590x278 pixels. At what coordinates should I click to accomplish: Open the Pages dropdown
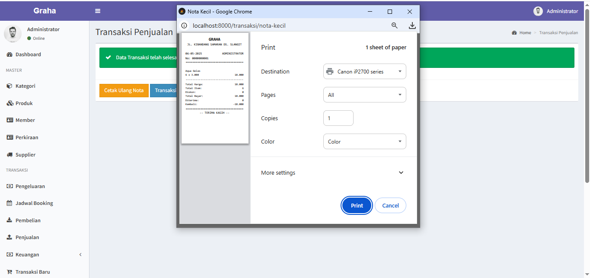364,95
